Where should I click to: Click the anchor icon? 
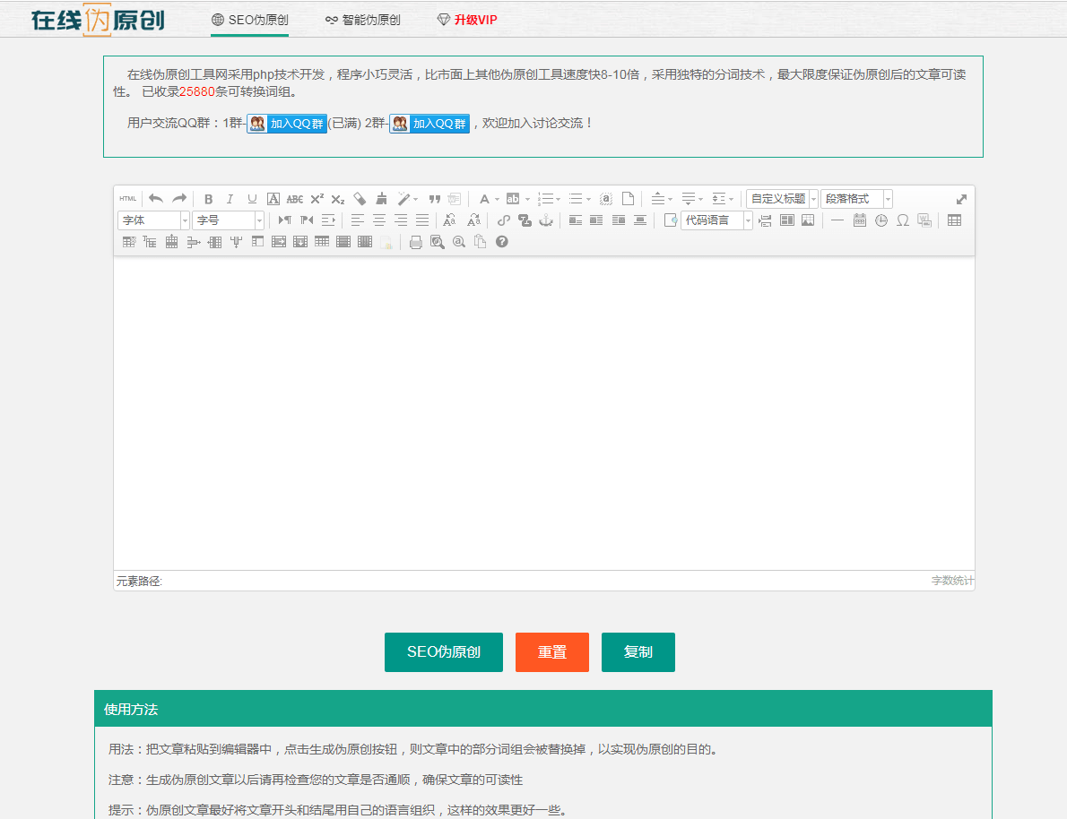tap(546, 220)
